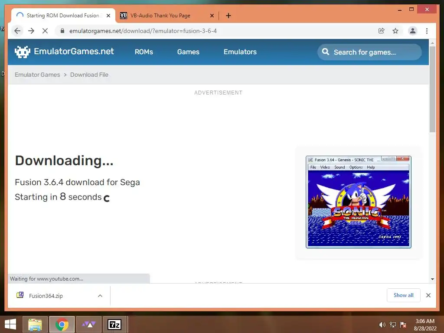
Task: Click the scrollbar down arrow
Action: coord(432,279)
